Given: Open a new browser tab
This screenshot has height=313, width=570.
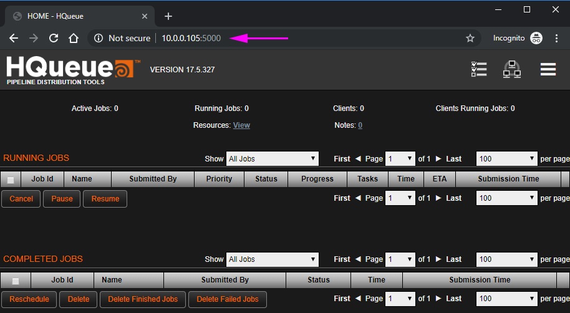Looking at the screenshot, I should point(168,16).
